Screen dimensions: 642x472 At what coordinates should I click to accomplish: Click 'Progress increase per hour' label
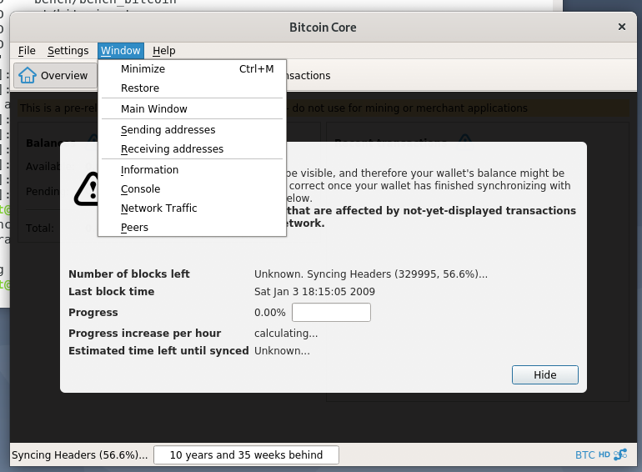144,334
